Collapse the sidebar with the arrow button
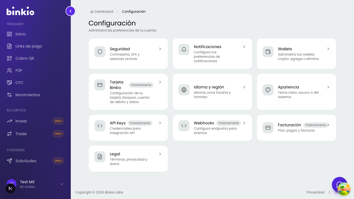 click(71, 11)
